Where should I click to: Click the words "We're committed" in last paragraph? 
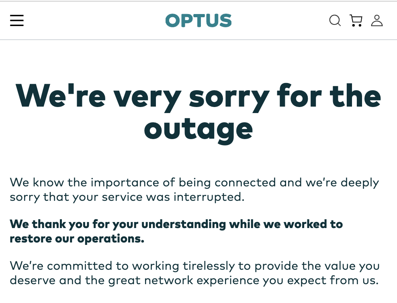tap(59, 266)
